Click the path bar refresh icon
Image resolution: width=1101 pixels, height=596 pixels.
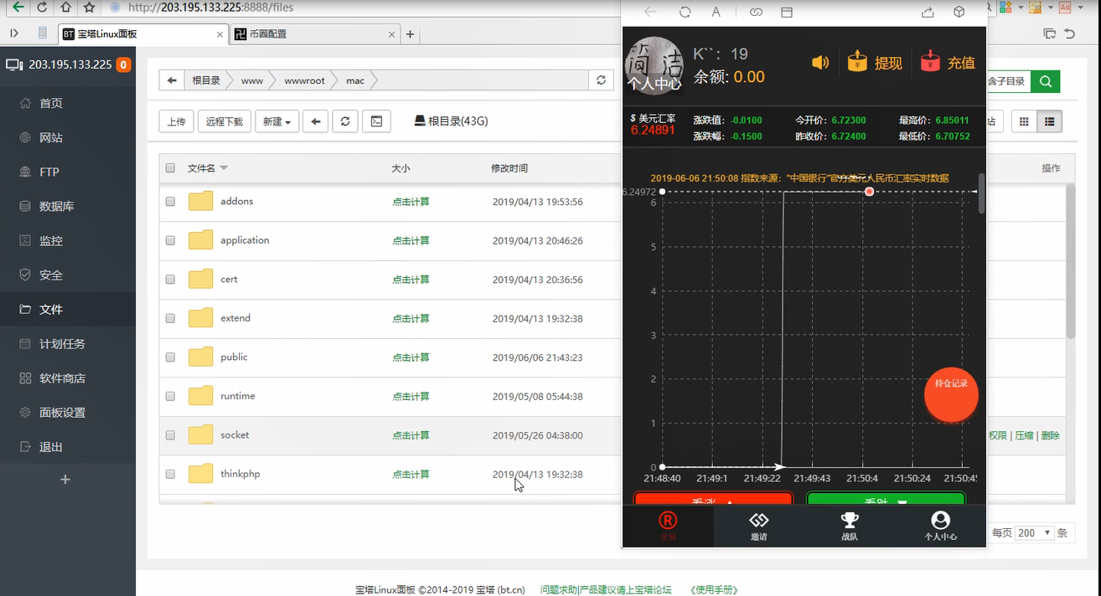pos(601,80)
